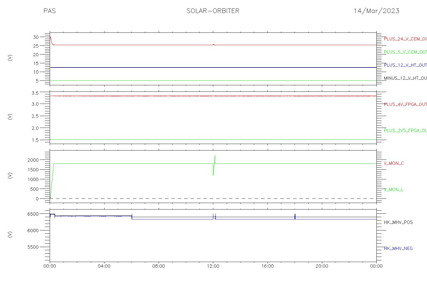427x288 pixels.
Task: Click the (V) unit label of the MHV panel
Action: pos(10,234)
